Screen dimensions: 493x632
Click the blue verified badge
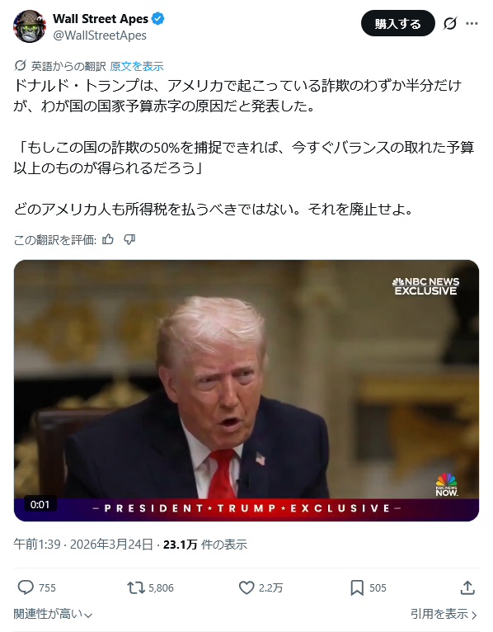(157, 18)
